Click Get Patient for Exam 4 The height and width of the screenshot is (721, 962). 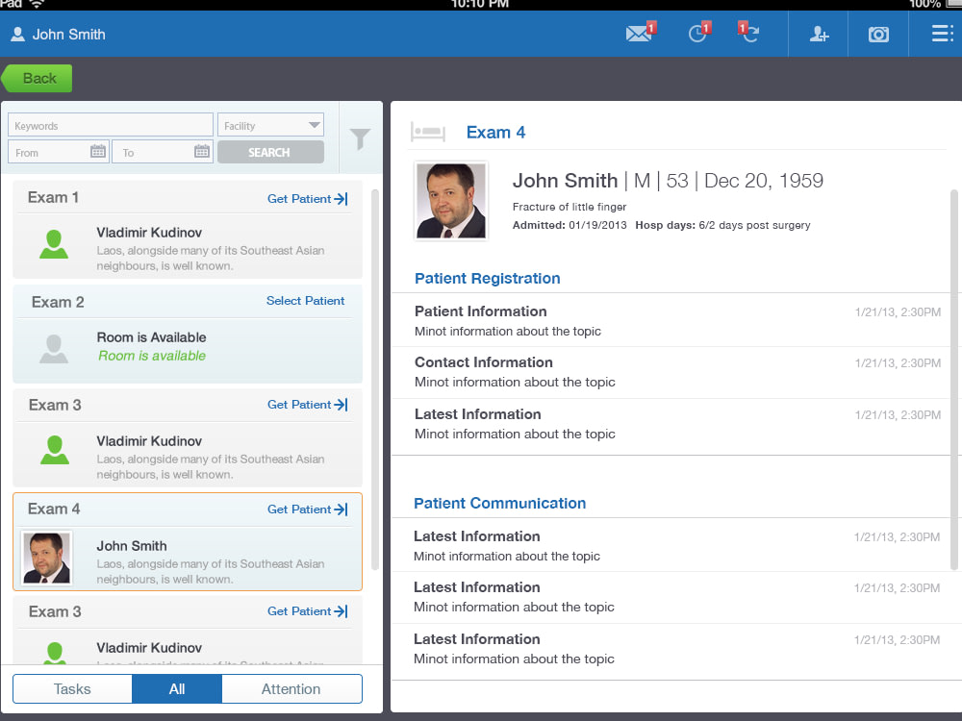point(308,510)
